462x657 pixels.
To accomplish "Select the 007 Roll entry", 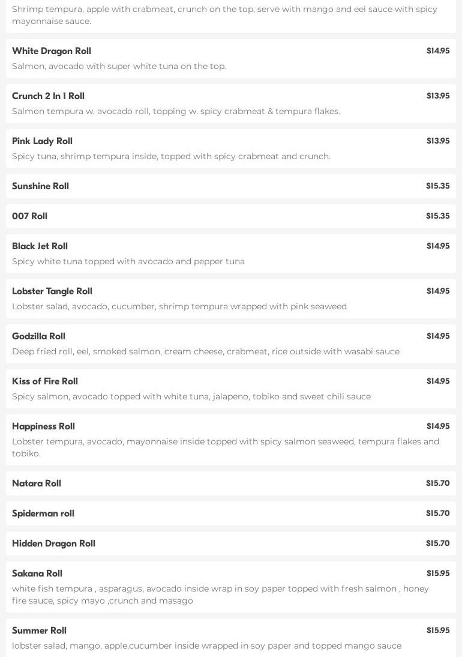I will click(29, 216).
